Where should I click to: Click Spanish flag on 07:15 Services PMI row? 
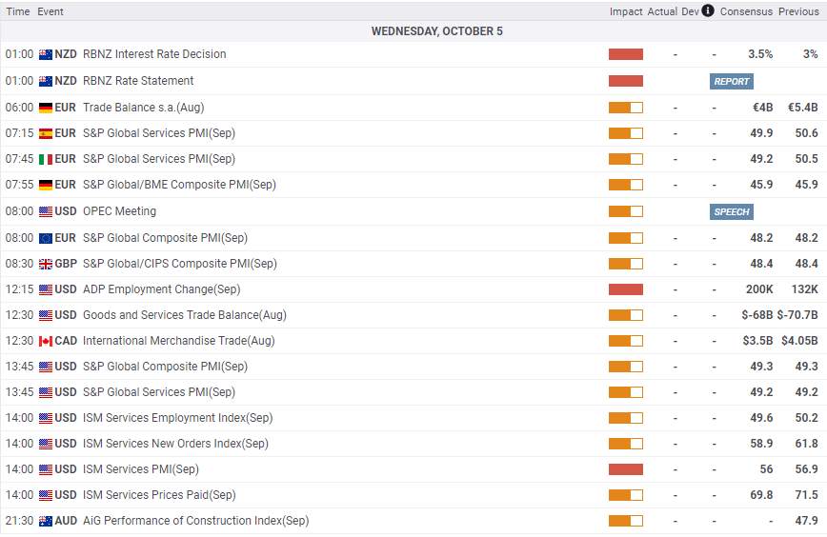pyautogui.click(x=46, y=133)
